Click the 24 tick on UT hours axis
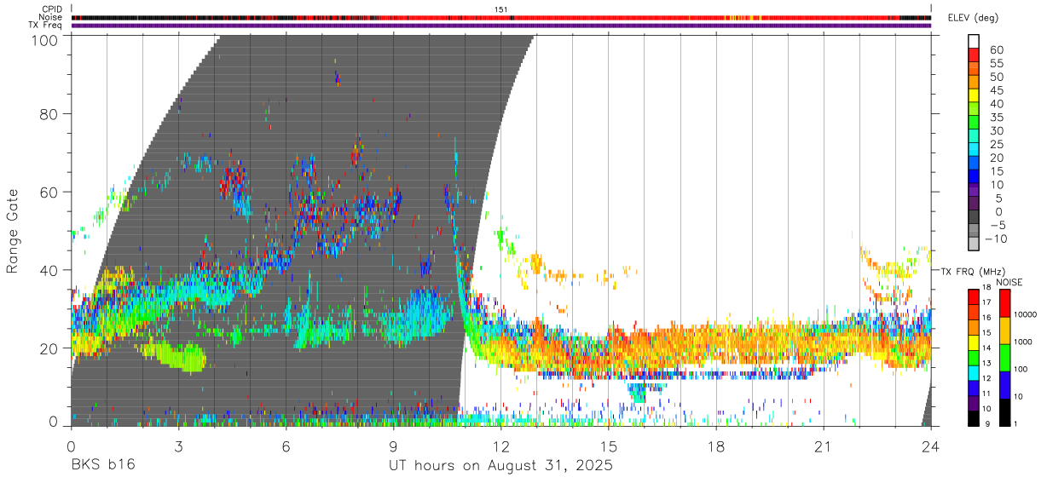1047x483 pixels. point(930,446)
